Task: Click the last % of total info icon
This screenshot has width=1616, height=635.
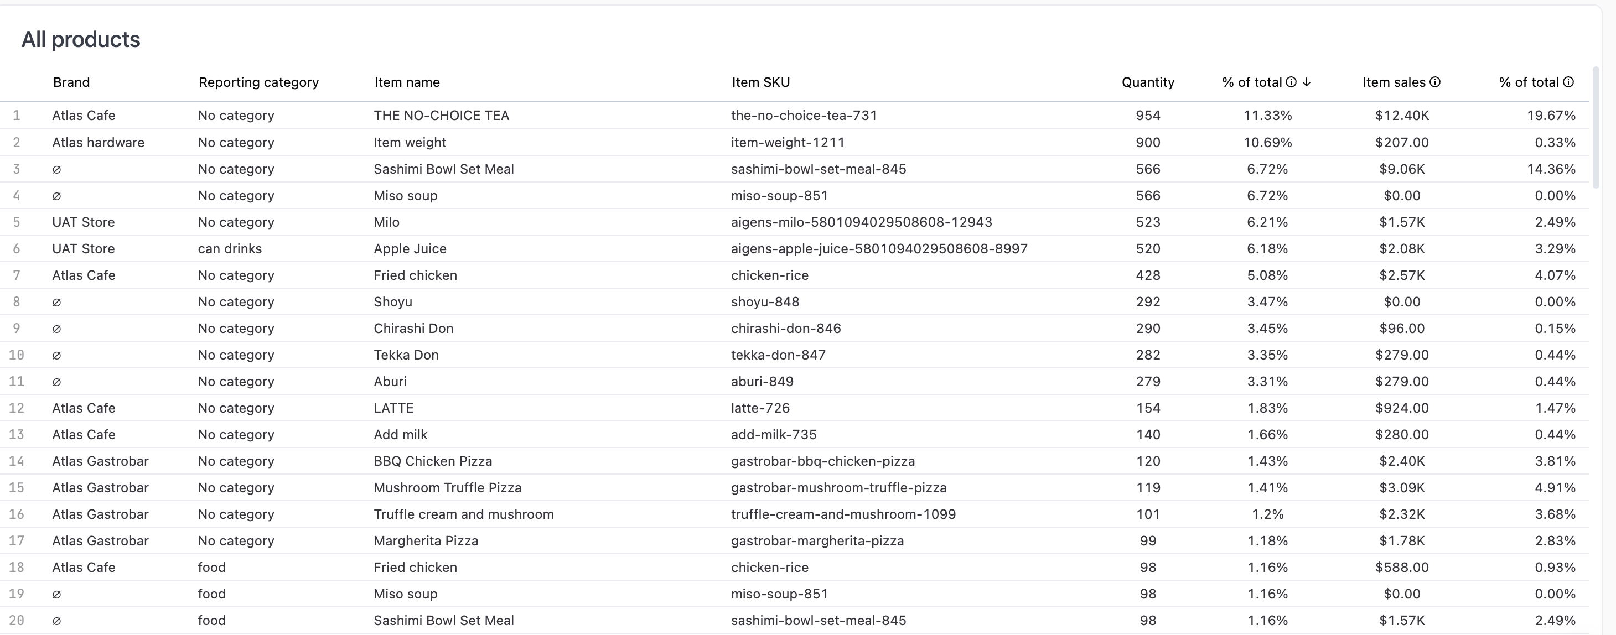Action: 1568,82
